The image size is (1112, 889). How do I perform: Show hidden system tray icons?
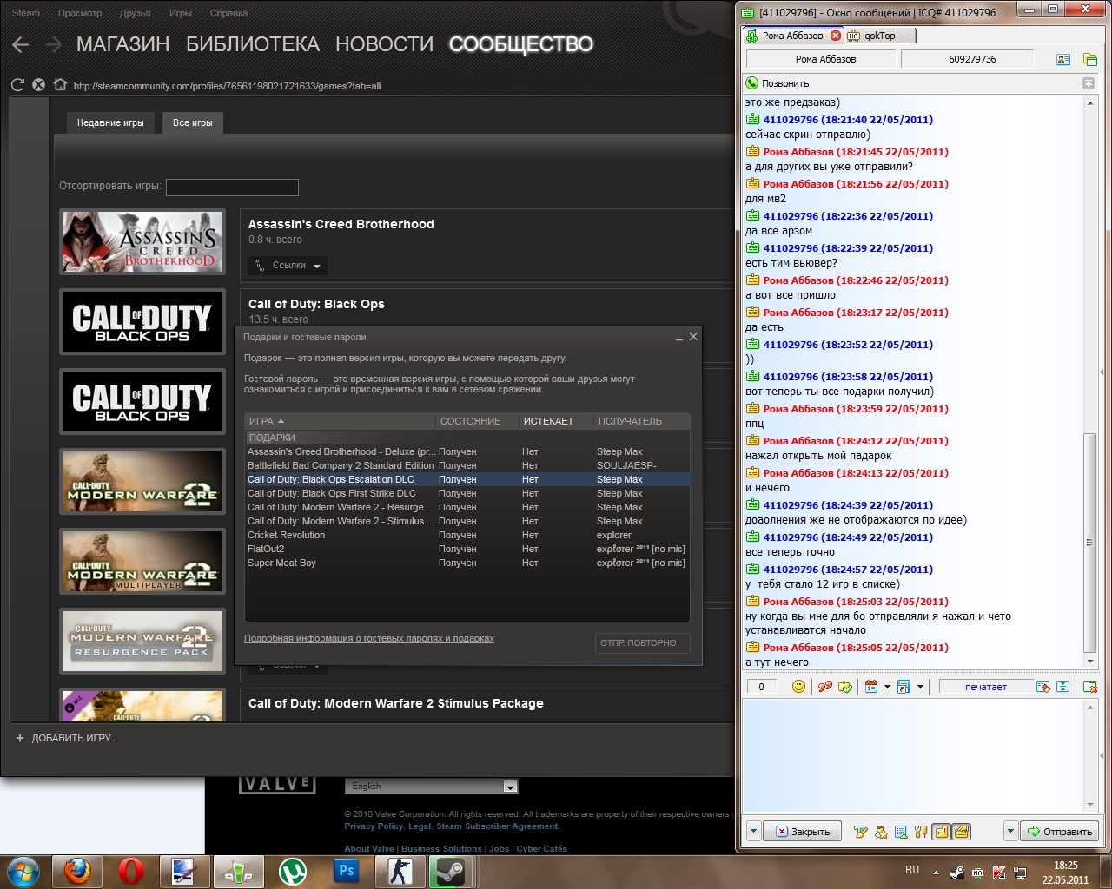click(x=936, y=872)
